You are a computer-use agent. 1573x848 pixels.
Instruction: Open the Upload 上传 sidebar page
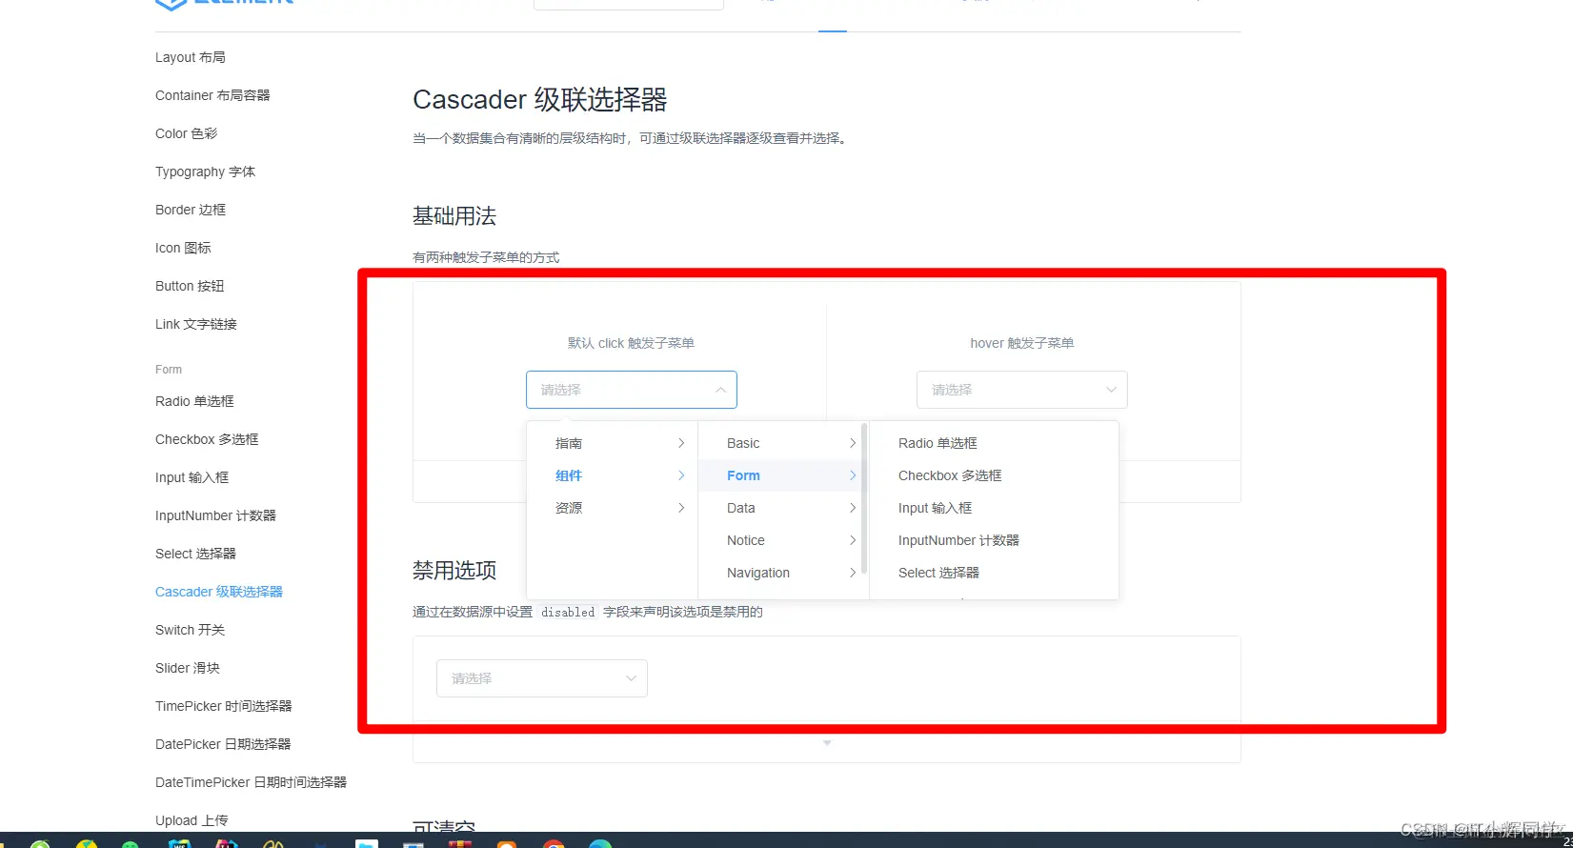pyautogui.click(x=192, y=820)
